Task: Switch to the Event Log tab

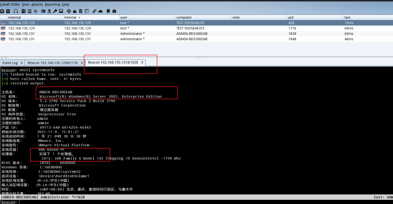Action: (x=10, y=63)
